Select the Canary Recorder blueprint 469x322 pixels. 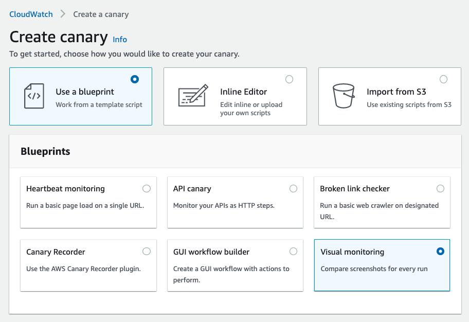[147, 252]
